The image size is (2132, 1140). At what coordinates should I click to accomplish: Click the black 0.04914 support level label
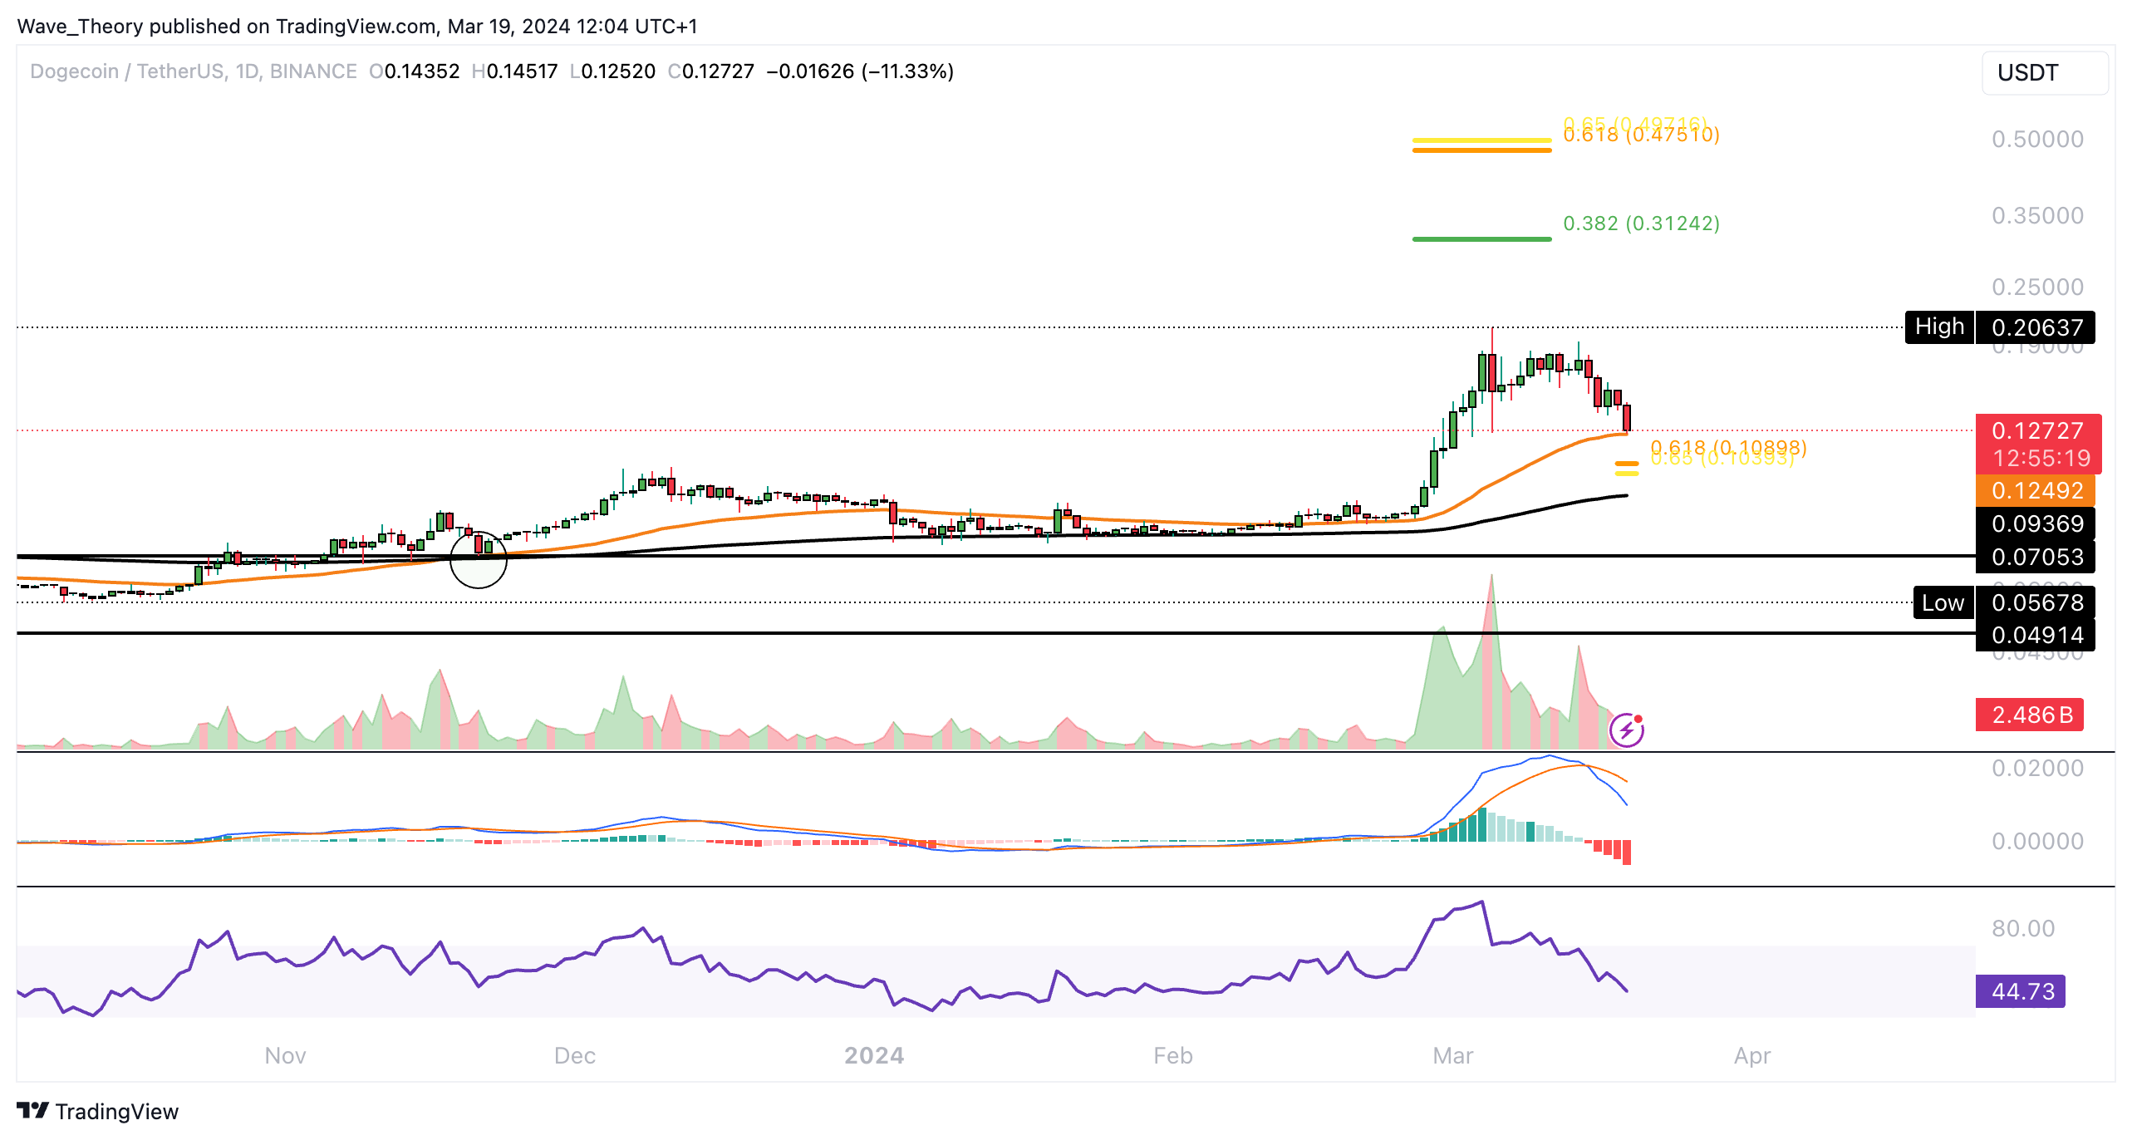(x=2035, y=636)
